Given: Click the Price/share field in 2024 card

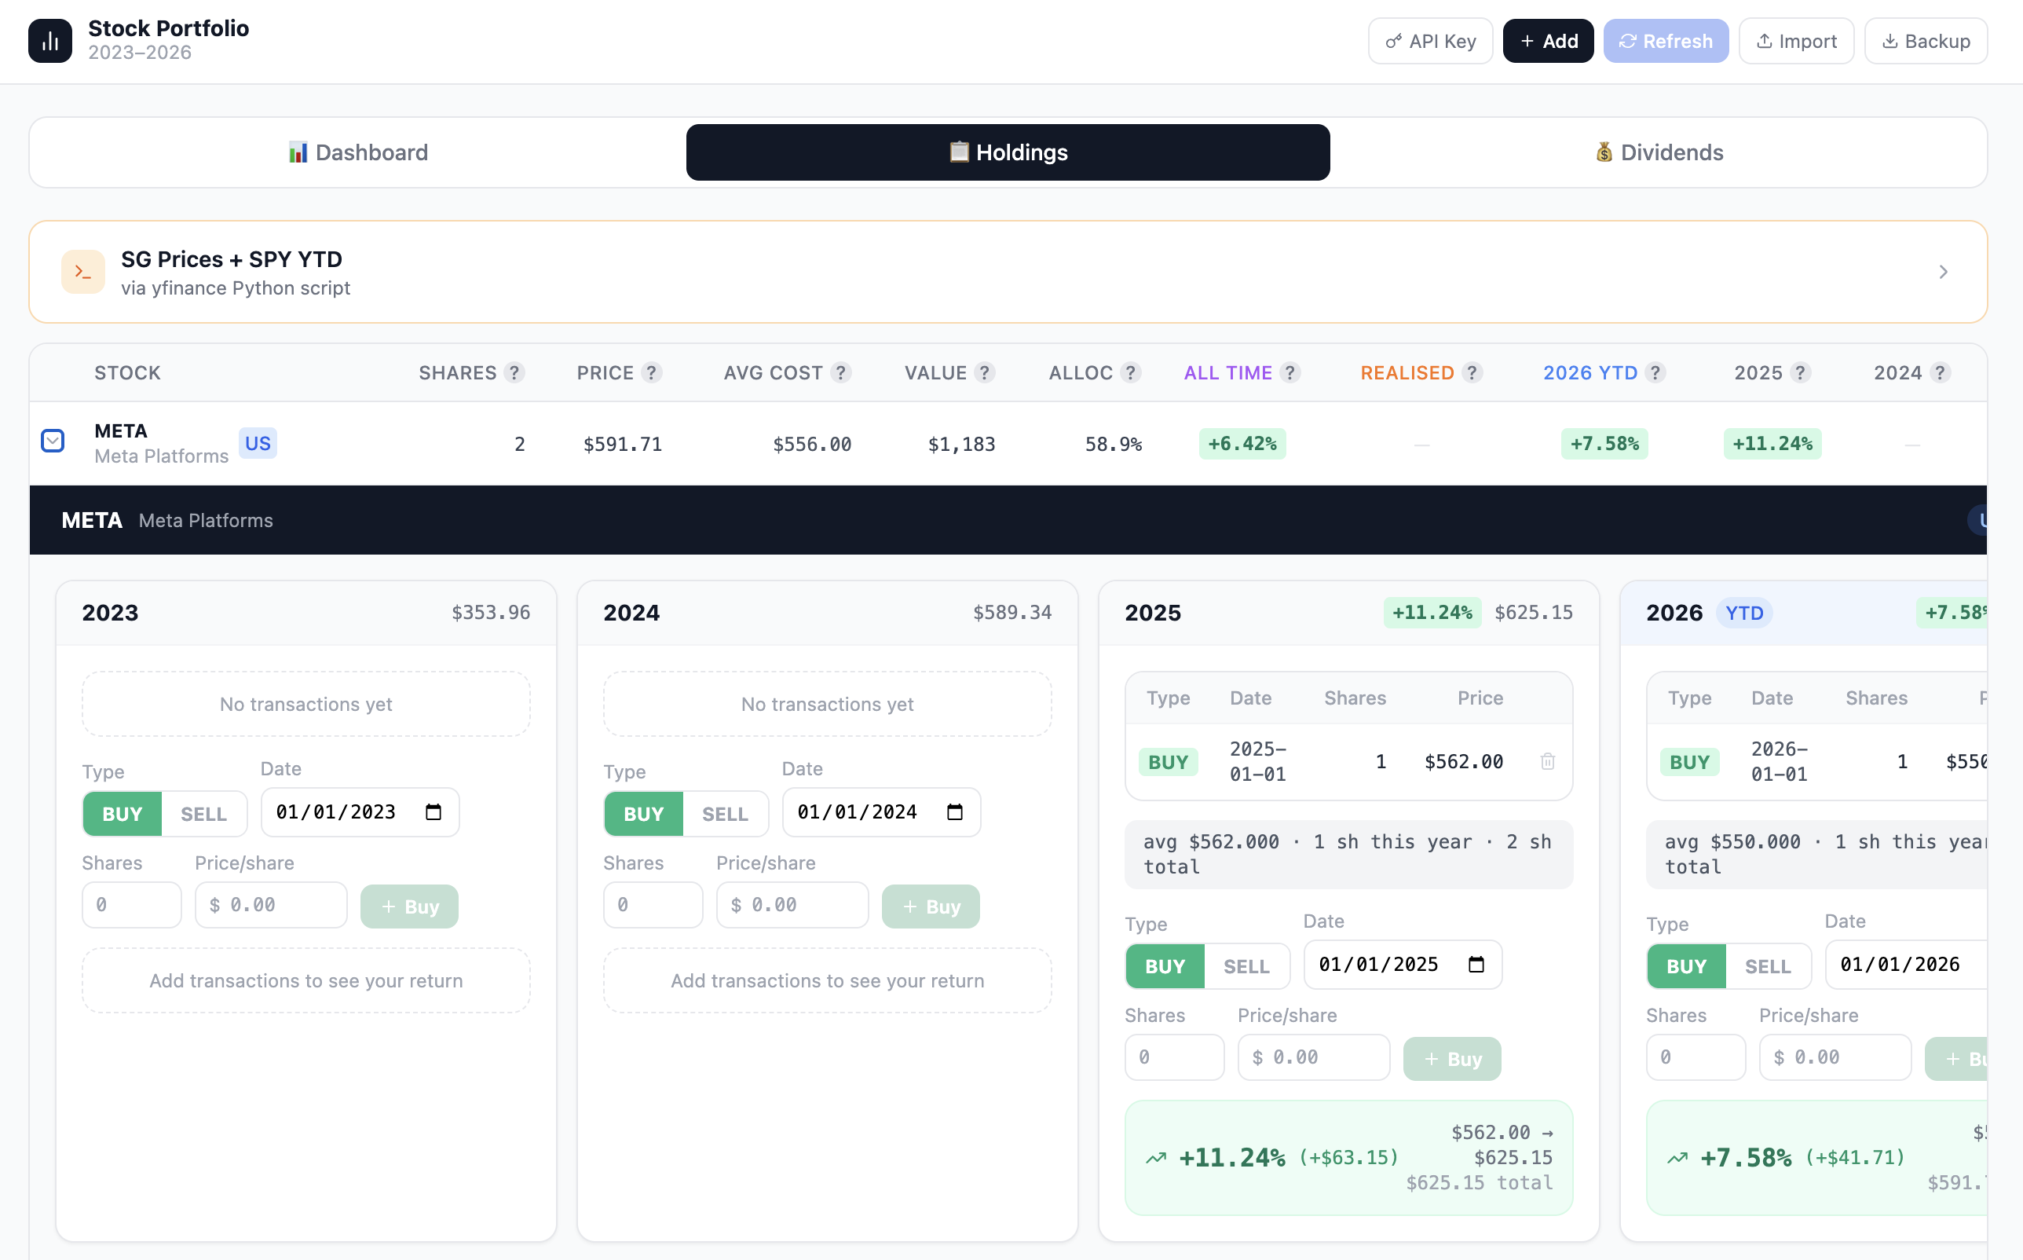Looking at the screenshot, I should point(792,904).
